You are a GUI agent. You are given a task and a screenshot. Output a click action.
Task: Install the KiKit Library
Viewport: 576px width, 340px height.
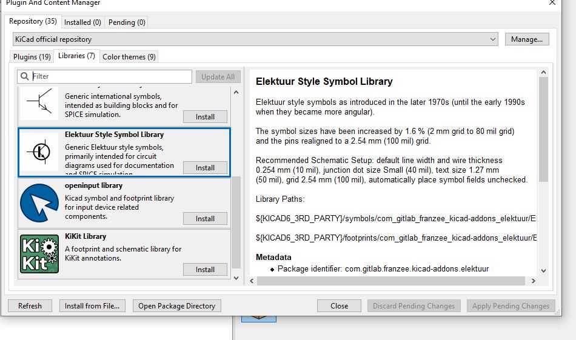click(x=205, y=270)
